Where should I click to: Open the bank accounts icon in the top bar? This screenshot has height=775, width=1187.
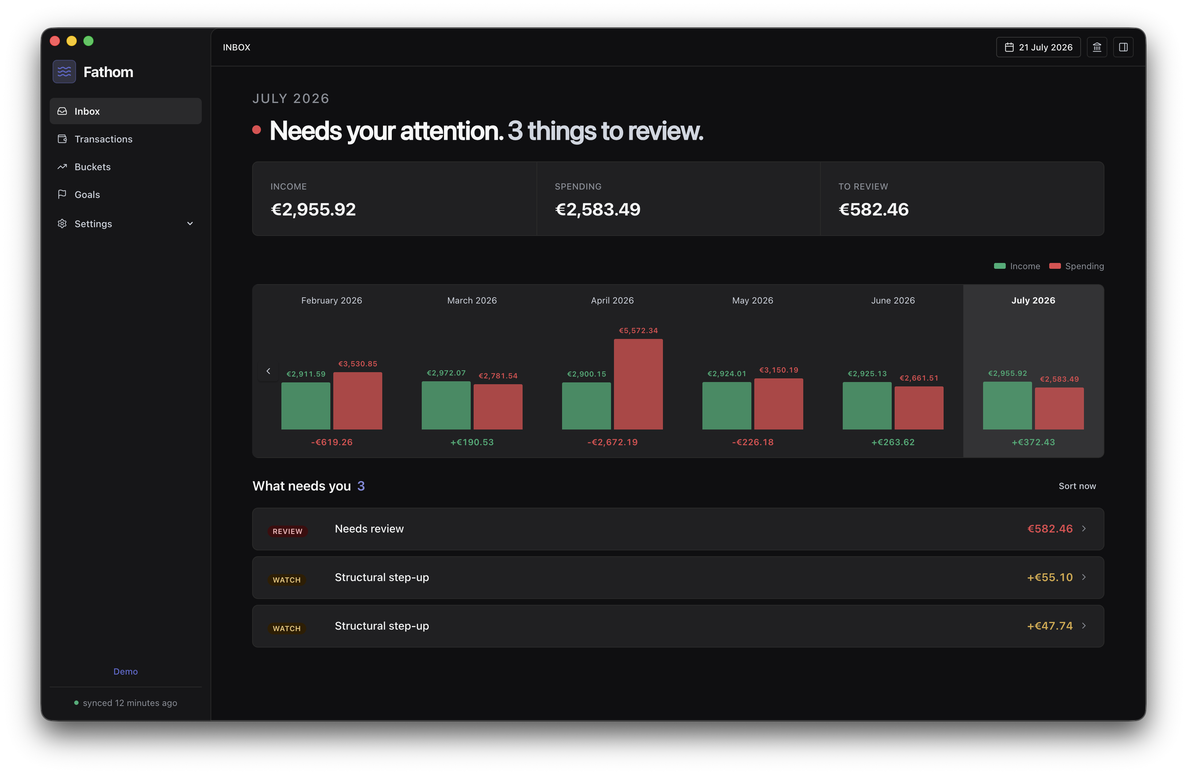pyautogui.click(x=1097, y=47)
